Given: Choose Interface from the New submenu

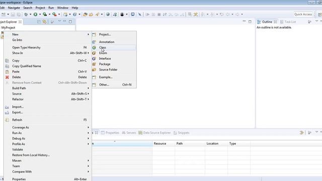Looking at the screenshot, I should 114,59.
